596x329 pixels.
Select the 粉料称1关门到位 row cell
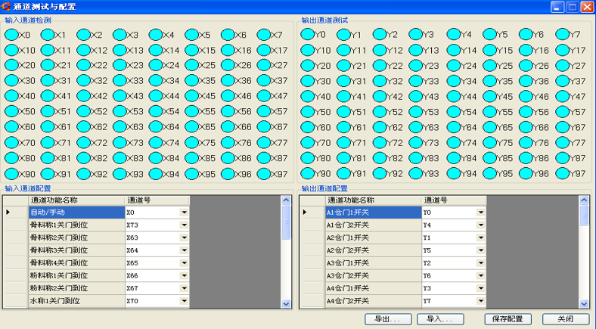tap(77, 275)
